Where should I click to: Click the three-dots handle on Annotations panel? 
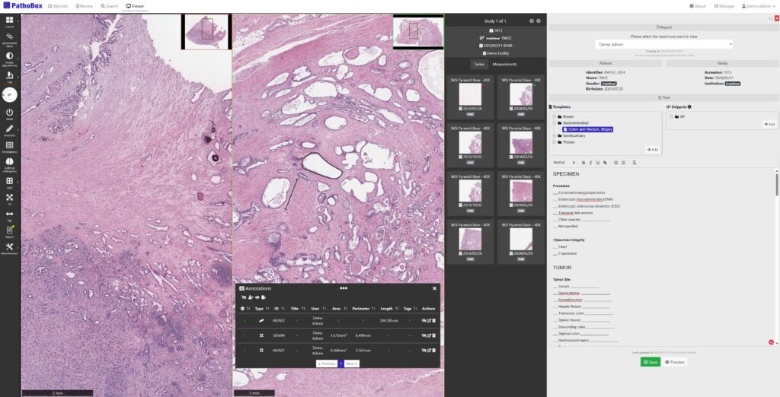[x=344, y=288]
